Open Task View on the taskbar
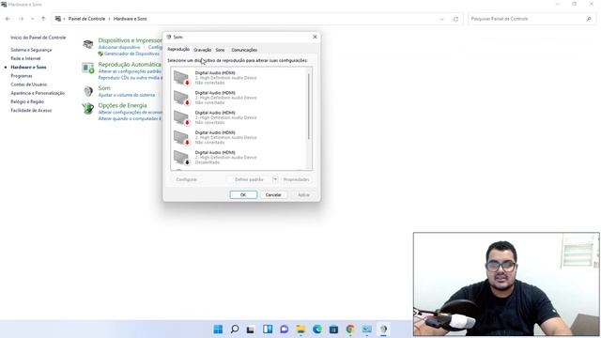 (251, 330)
